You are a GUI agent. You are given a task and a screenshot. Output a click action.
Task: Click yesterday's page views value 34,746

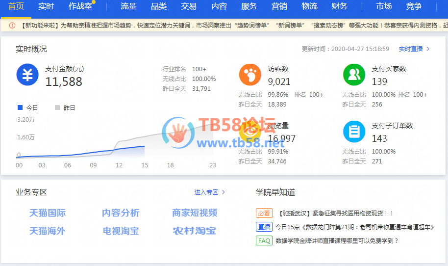[x=277, y=161]
